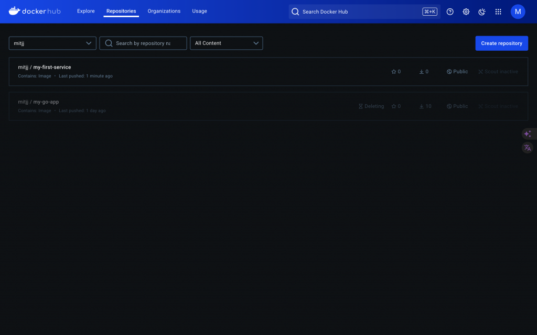Viewport: 537px width, 335px height.
Task: Click the download count 10 for my-go-app
Action: (x=428, y=106)
